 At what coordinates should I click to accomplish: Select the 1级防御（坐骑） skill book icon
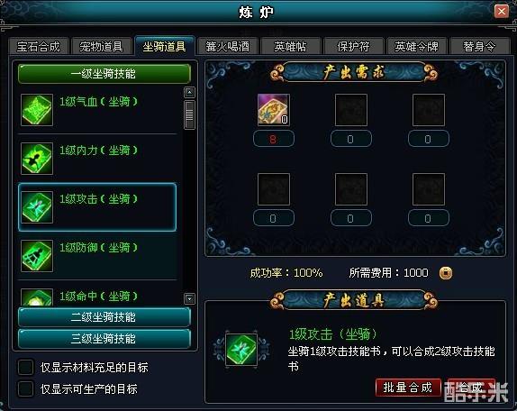pos(37,256)
